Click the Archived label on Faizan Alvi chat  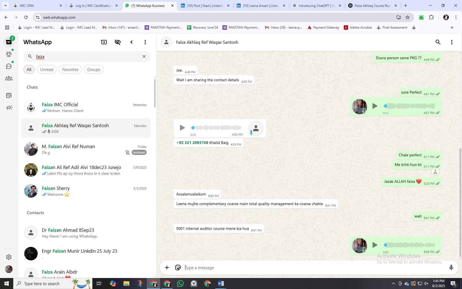click(139, 152)
